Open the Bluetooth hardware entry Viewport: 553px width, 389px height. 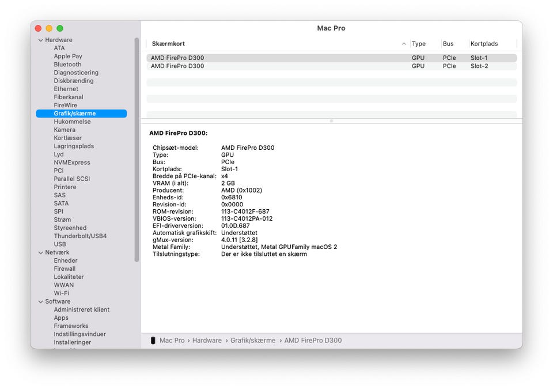(x=67, y=65)
